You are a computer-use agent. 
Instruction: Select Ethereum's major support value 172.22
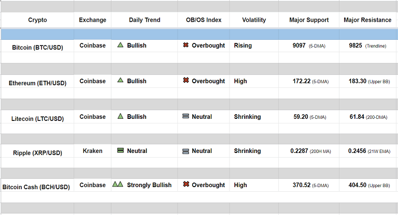[301, 81]
